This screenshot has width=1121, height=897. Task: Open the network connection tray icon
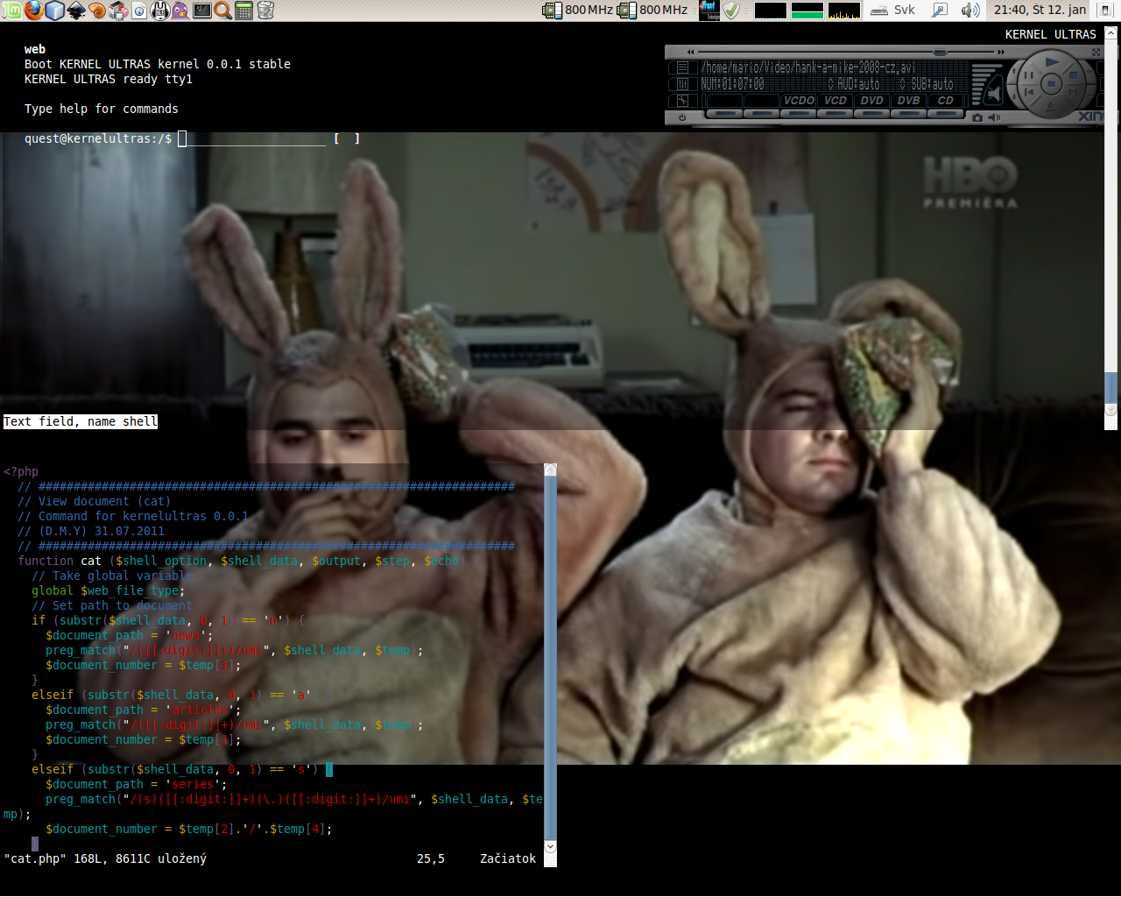[939, 11]
